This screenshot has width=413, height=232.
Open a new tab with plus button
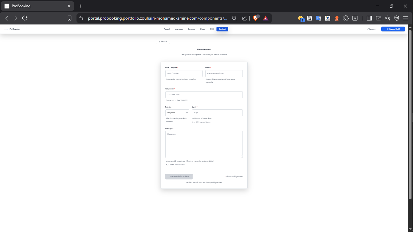[x=80, y=6]
